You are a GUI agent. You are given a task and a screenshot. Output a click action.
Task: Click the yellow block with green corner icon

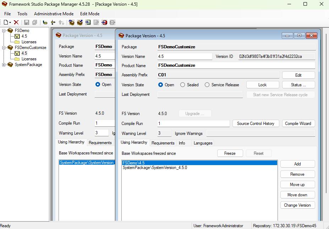point(45,22)
